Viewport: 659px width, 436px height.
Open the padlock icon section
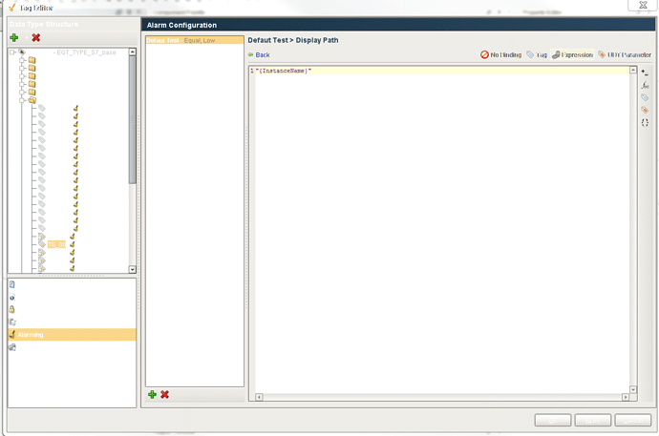point(12,309)
